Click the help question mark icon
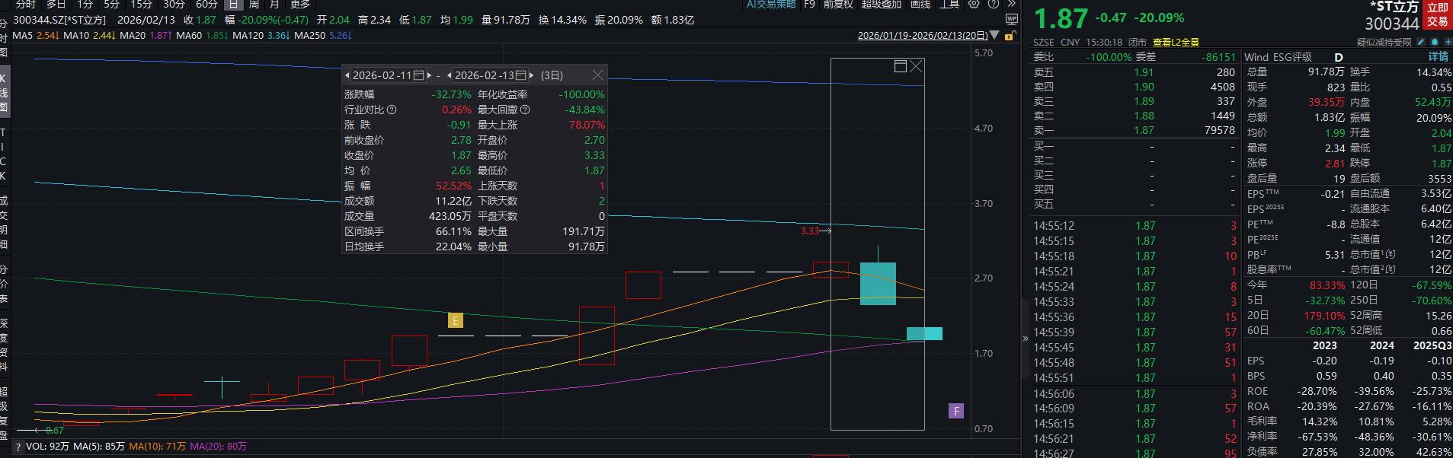1453x458 pixels. click(x=992, y=4)
